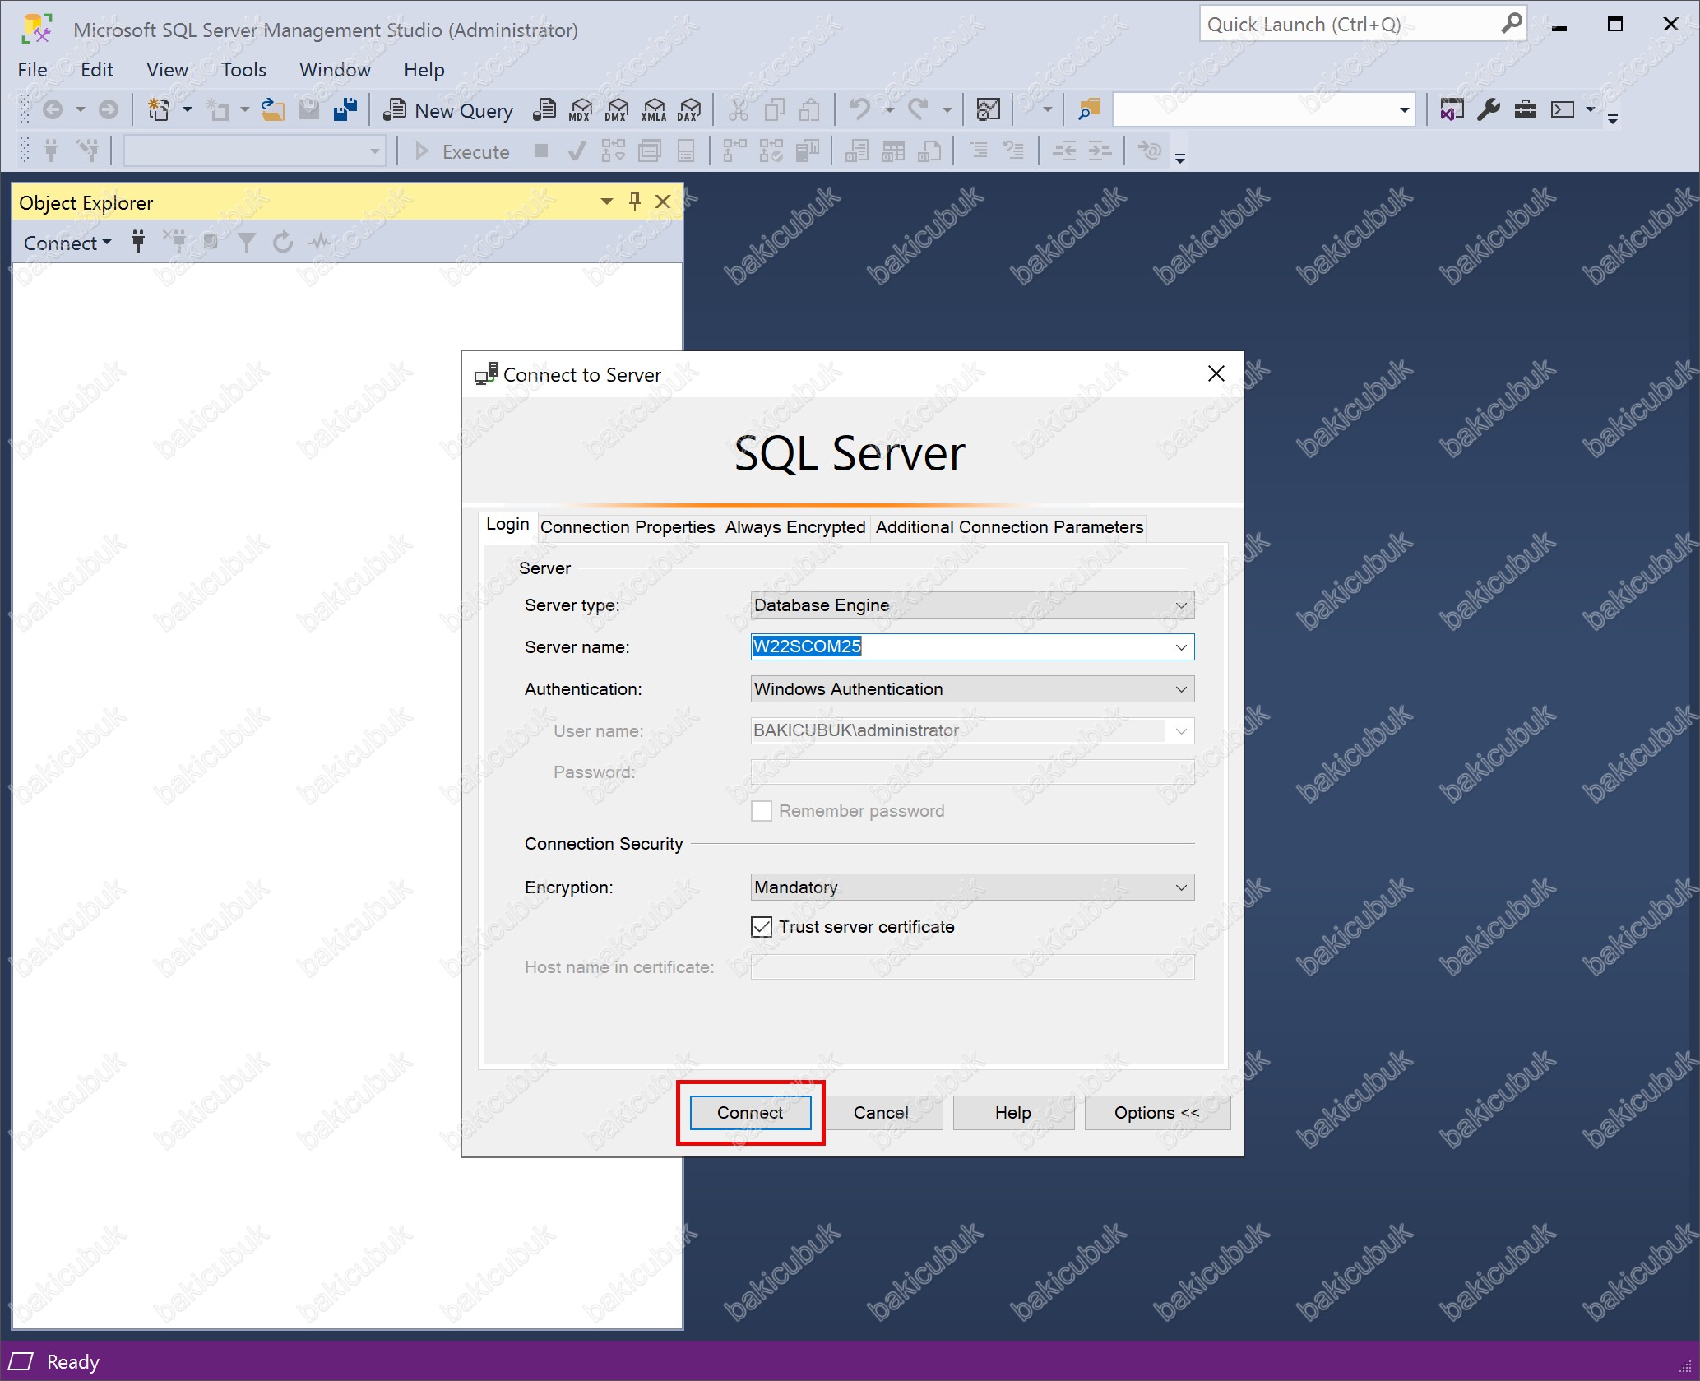Toggle Trust server certificate checkbox
The image size is (1700, 1381).
click(762, 927)
